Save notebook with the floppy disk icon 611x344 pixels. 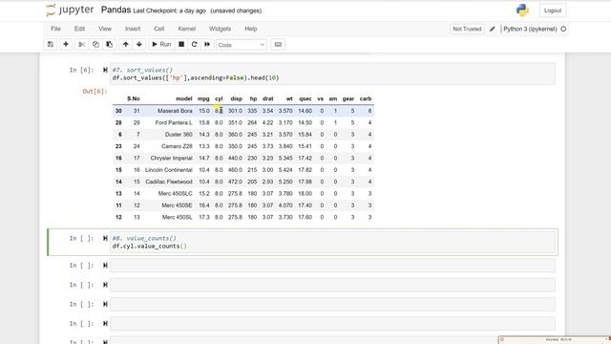[x=51, y=45]
